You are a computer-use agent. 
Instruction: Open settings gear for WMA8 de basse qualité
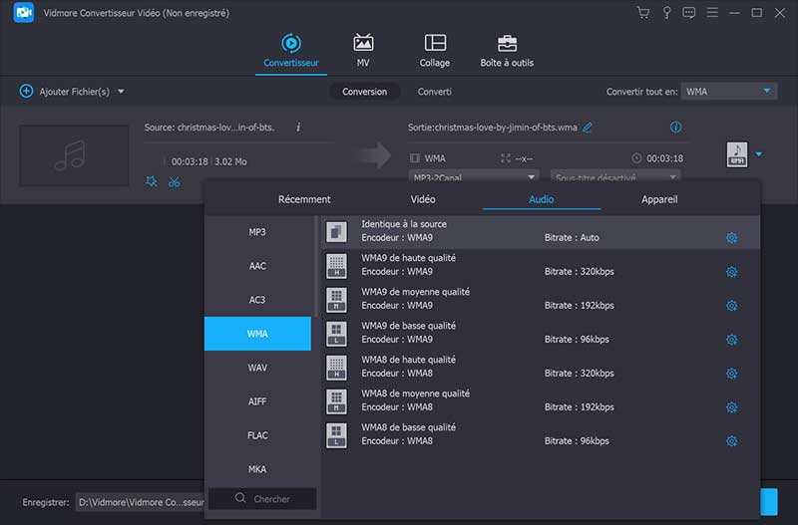click(731, 441)
